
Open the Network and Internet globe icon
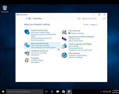[x=27, y=45]
